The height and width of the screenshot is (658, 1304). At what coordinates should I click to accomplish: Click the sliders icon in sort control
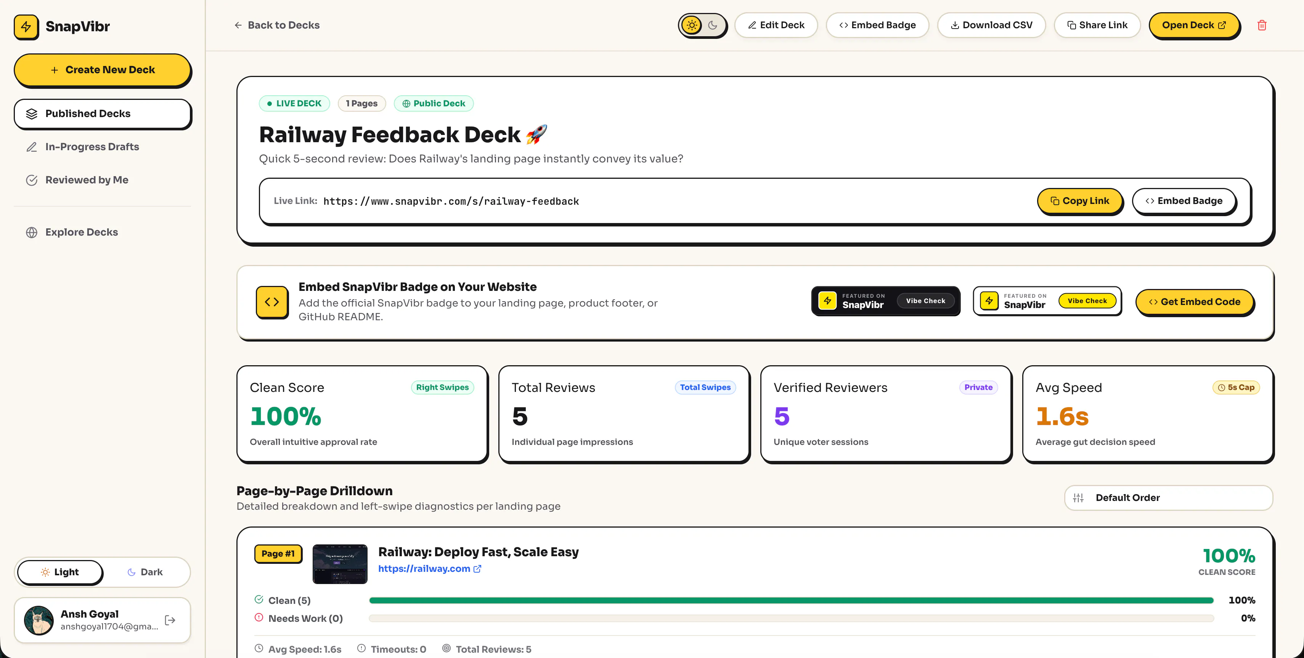(1078, 498)
